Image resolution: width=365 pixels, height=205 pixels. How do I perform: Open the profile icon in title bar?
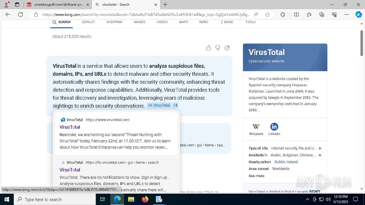(6, 5)
